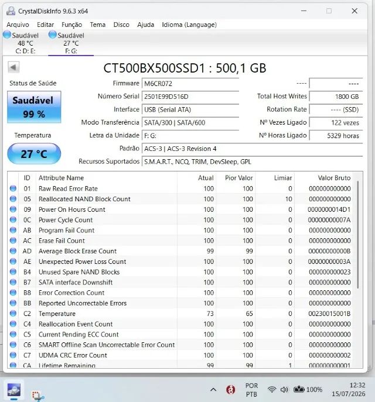Click the Rotation Rate value (SSD)

click(336, 109)
